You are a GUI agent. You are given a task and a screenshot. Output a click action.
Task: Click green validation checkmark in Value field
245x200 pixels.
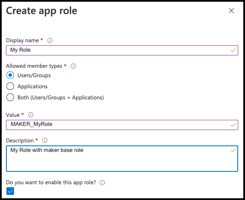coord(233,125)
